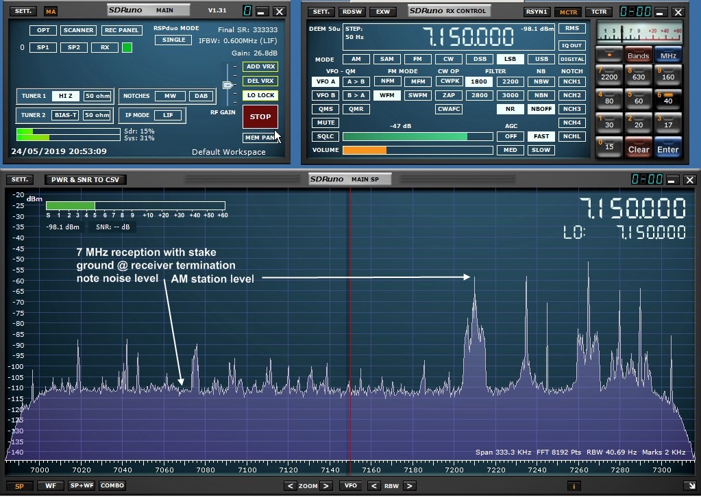
Task: Toggle MUTE audio in RX Control
Action: click(x=325, y=123)
